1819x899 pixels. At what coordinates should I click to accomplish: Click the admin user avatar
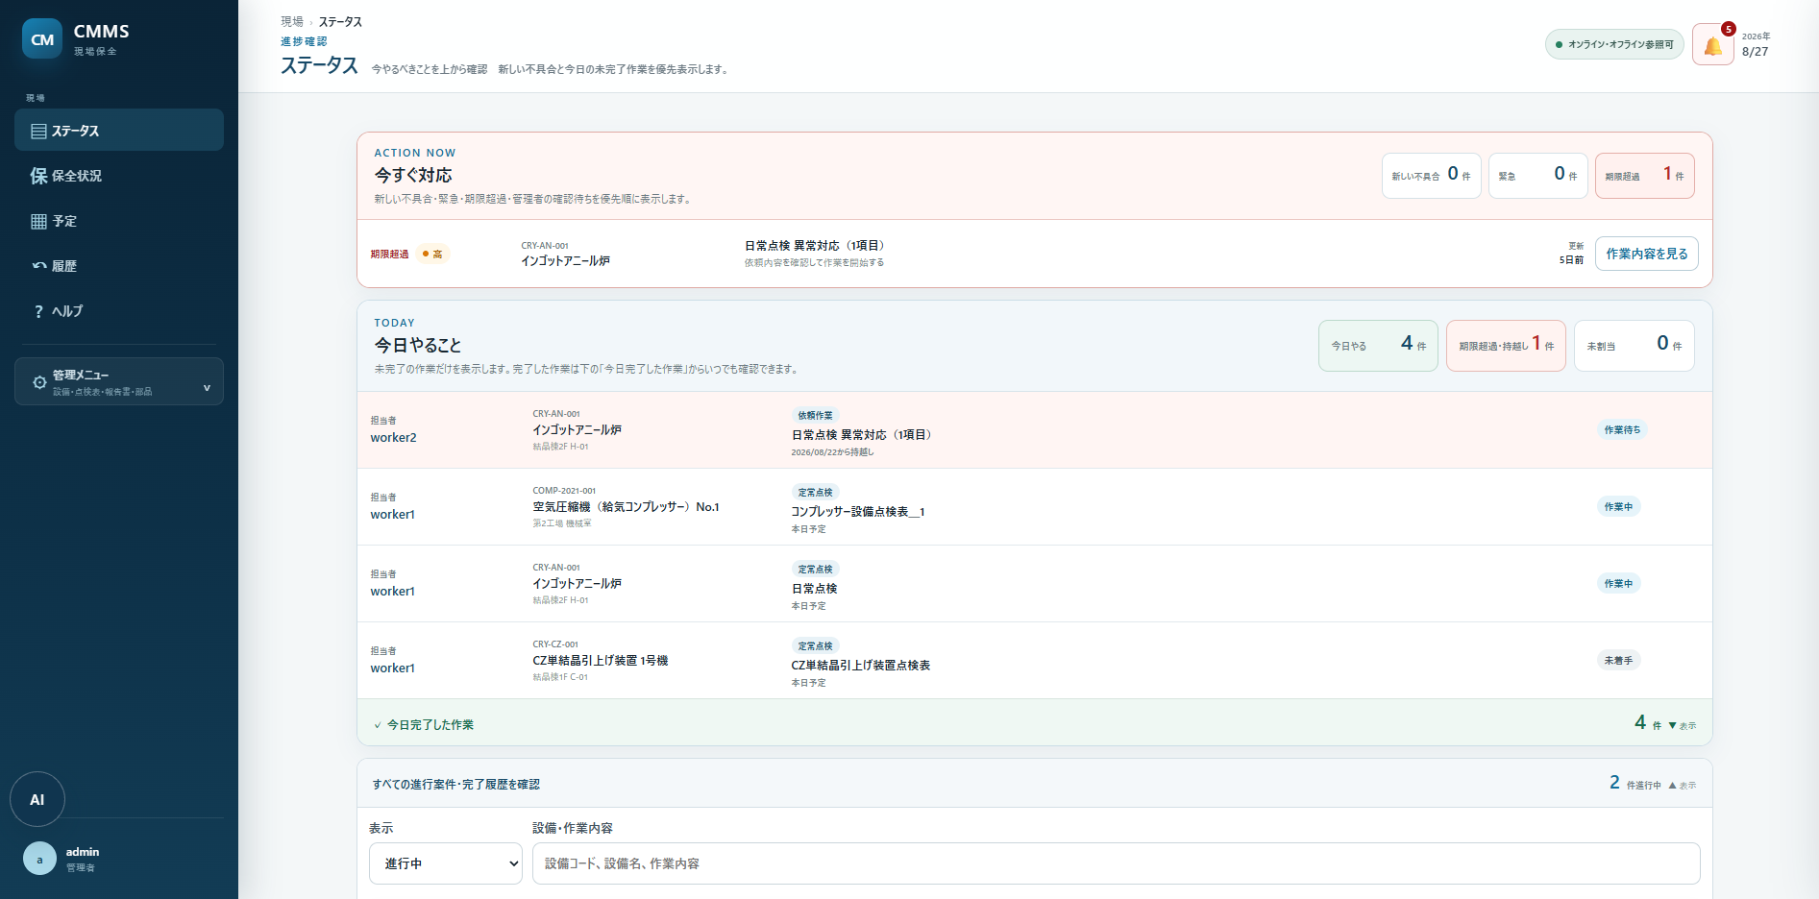[x=39, y=859]
